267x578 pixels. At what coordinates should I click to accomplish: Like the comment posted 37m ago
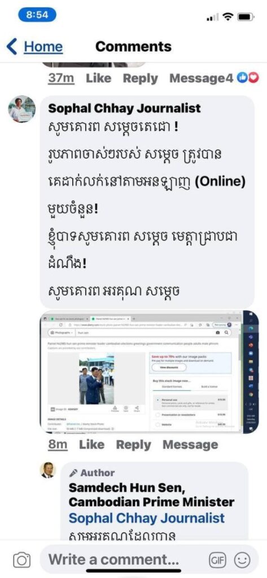pos(98,78)
